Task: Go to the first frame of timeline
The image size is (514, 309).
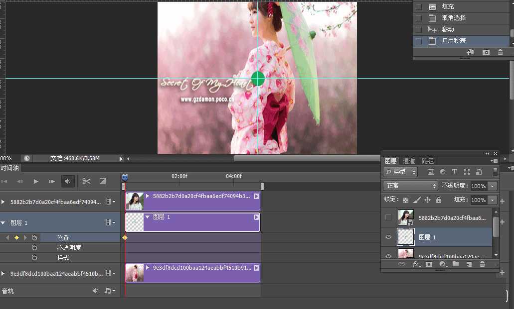Action: 4,181
